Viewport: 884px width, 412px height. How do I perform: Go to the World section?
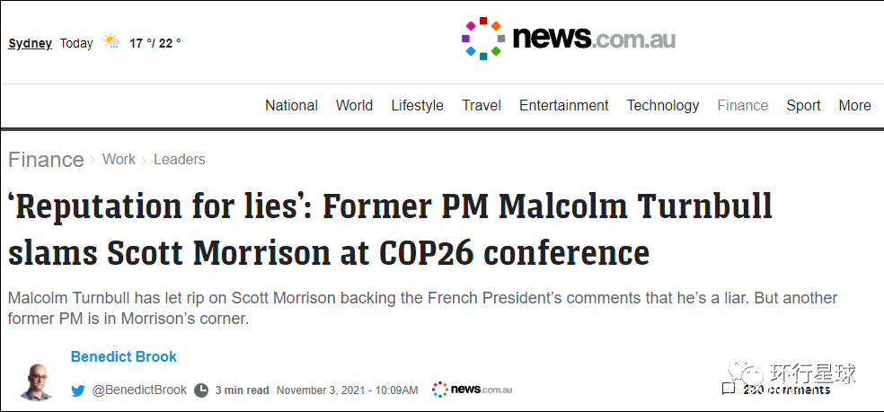[354, 105]
